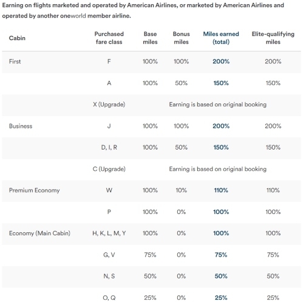303x304 pixels.
Task: Click the Economy (Main Cabin) label
Action: point(39,233)
